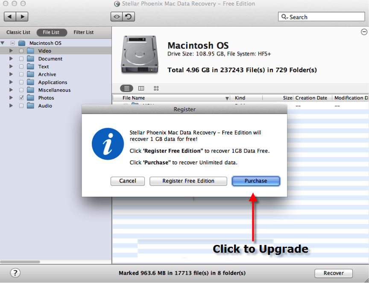Check the Archive folder checkbox

click(21, 74)
